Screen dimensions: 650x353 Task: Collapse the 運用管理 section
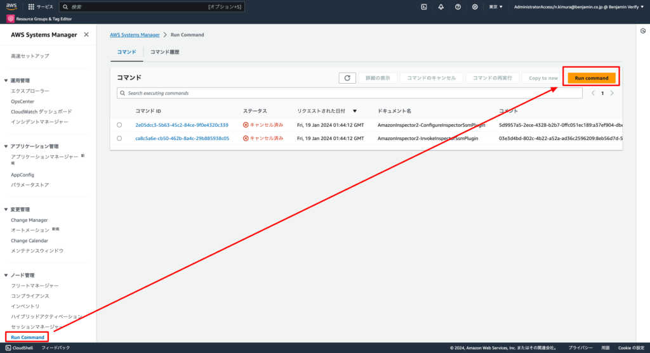coord(6,80)
